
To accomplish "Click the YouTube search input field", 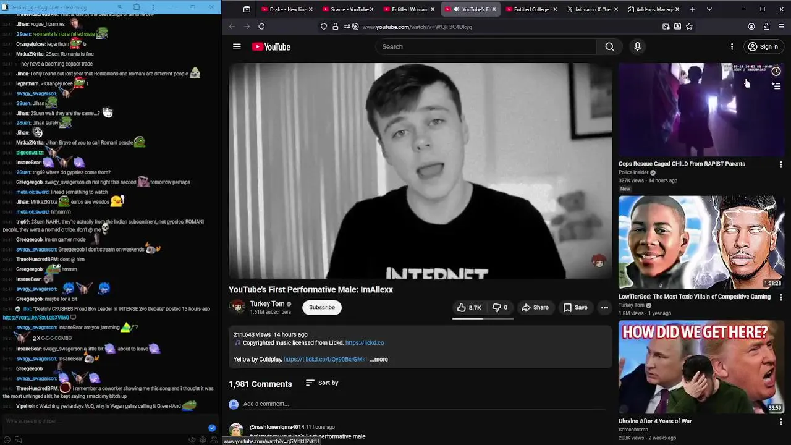I will click(486, 47).
